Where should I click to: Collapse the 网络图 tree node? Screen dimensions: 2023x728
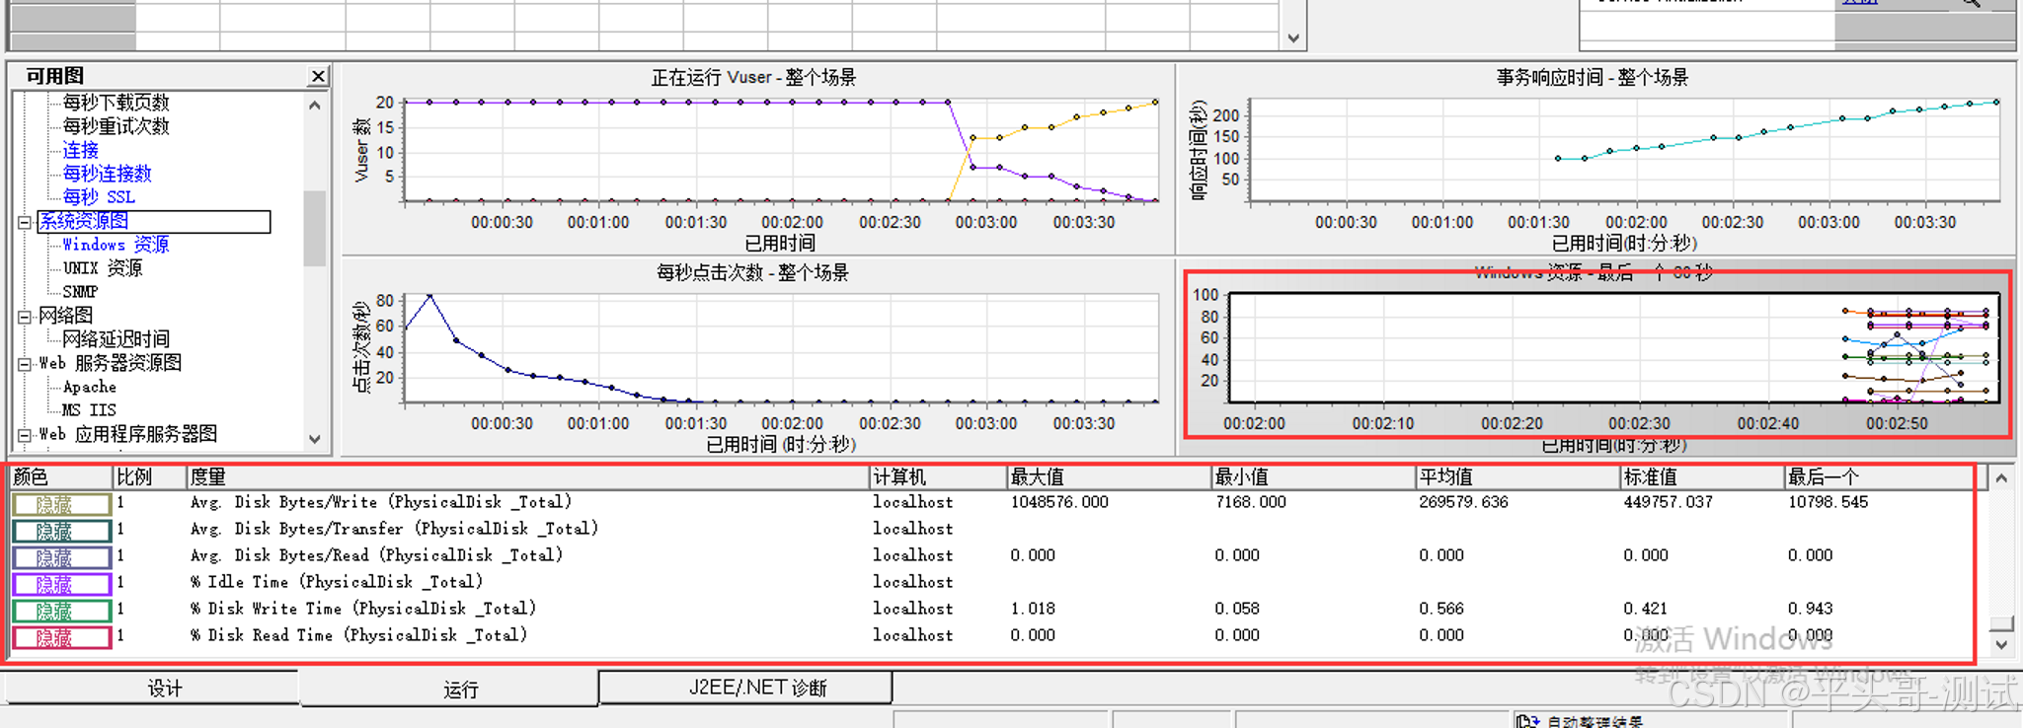tap(25, 317)
